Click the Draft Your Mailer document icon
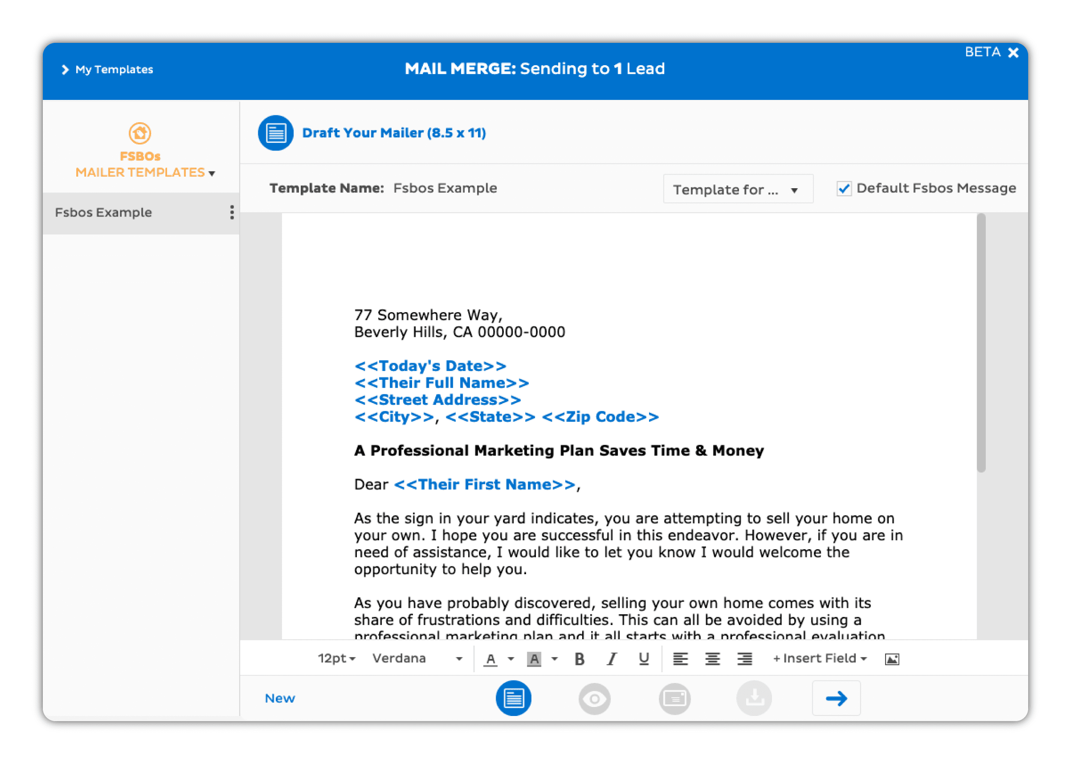Screen dimensions: 1071x764 (x=276, y=133)
